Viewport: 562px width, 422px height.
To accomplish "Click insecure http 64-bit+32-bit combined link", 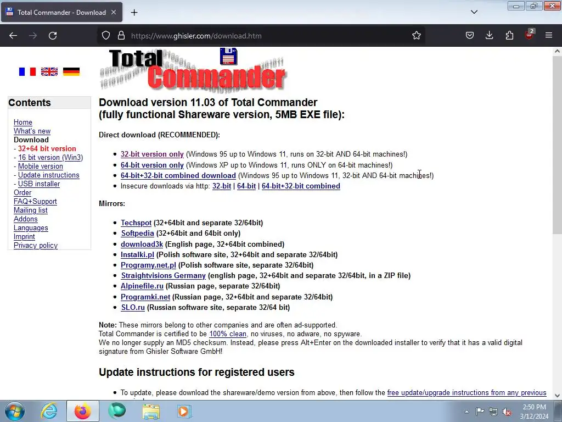I will pyautogui.click(x=301, y=186).
